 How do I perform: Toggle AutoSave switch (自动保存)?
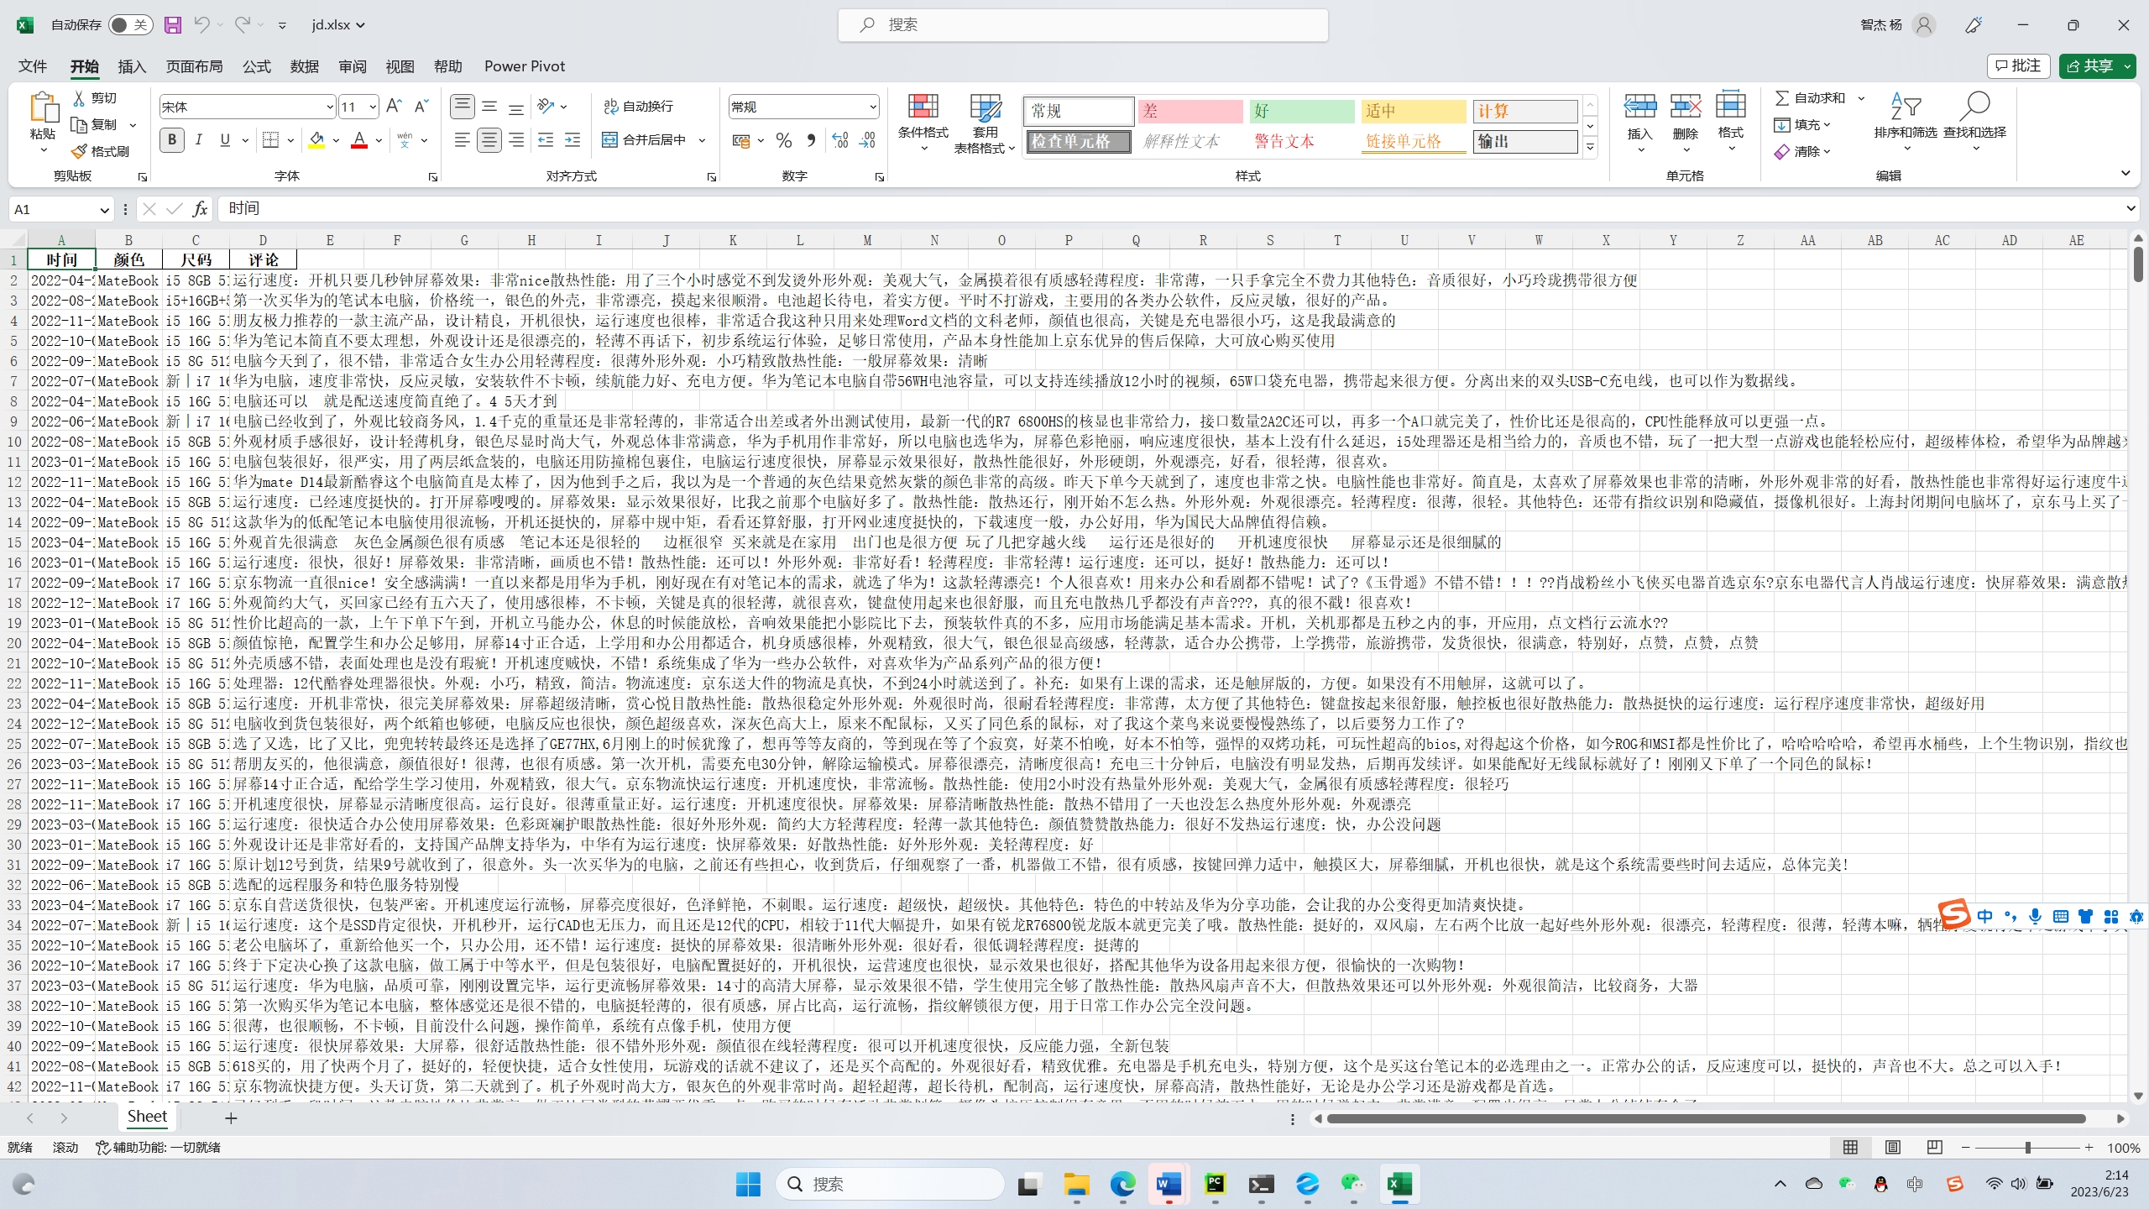click(130, 25)
